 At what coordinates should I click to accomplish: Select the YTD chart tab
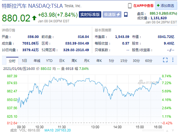click(x=49, y=61)
